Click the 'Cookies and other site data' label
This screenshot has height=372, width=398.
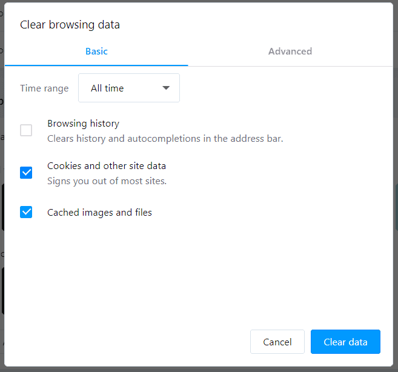107,166
